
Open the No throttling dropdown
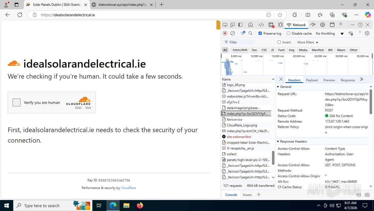pyautogui.click(x=330, y=34)
